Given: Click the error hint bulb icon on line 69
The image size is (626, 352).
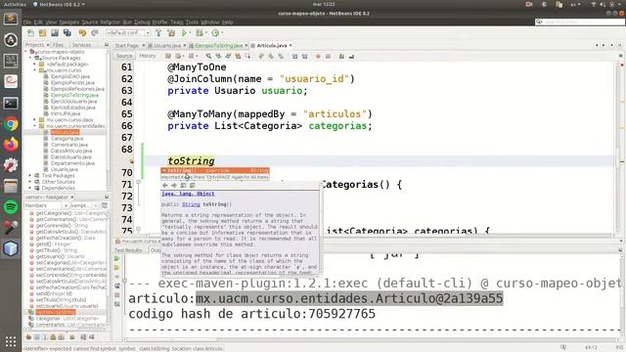Looking at the screenshot, I should (131, 161).
